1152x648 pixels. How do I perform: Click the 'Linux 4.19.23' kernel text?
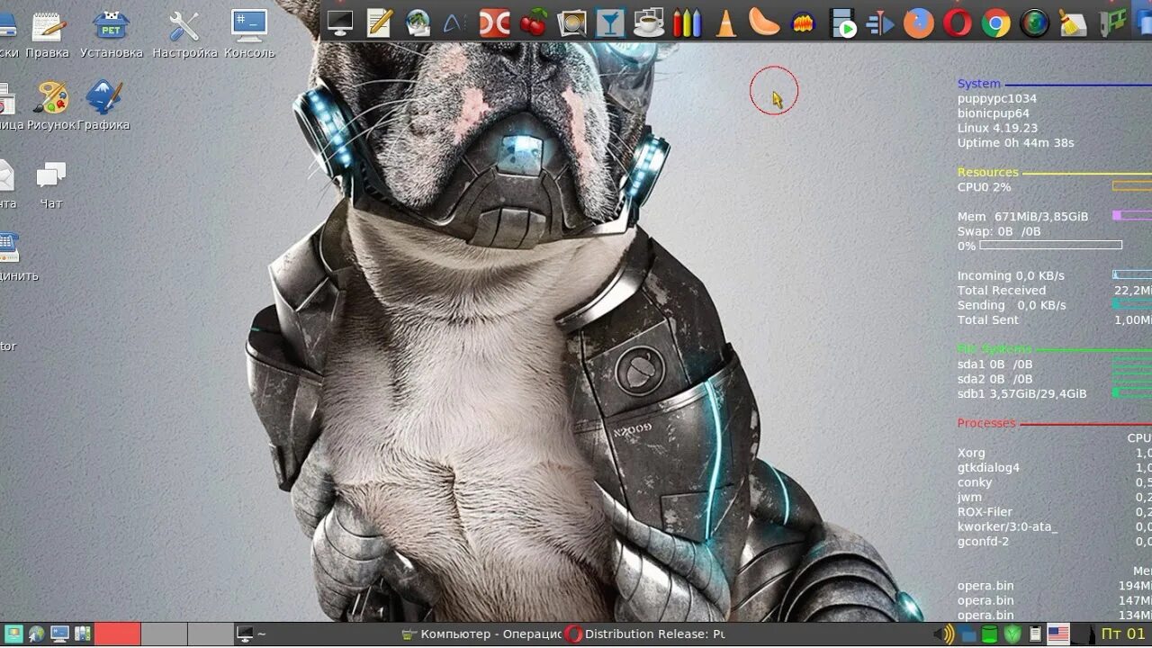tap(997, 128)
